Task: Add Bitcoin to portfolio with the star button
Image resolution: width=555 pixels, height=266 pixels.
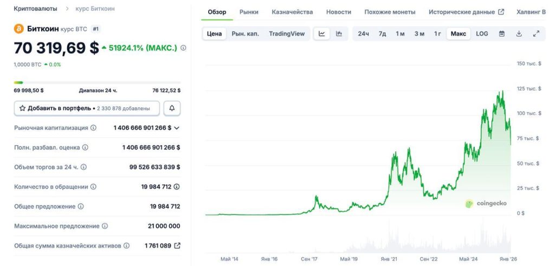Action: tap(87, 108)
